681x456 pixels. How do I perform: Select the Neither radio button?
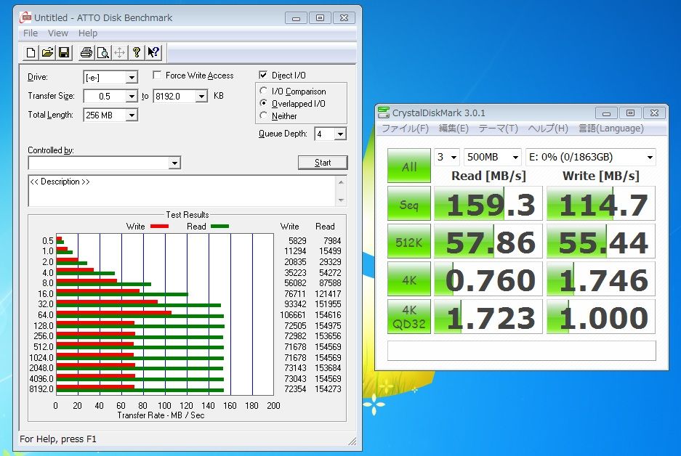tap(263, 115)
